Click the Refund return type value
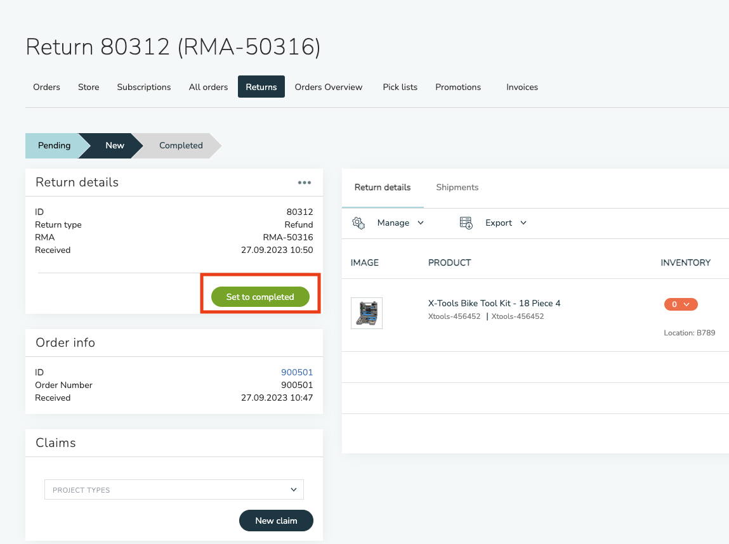 pos(298,225)
